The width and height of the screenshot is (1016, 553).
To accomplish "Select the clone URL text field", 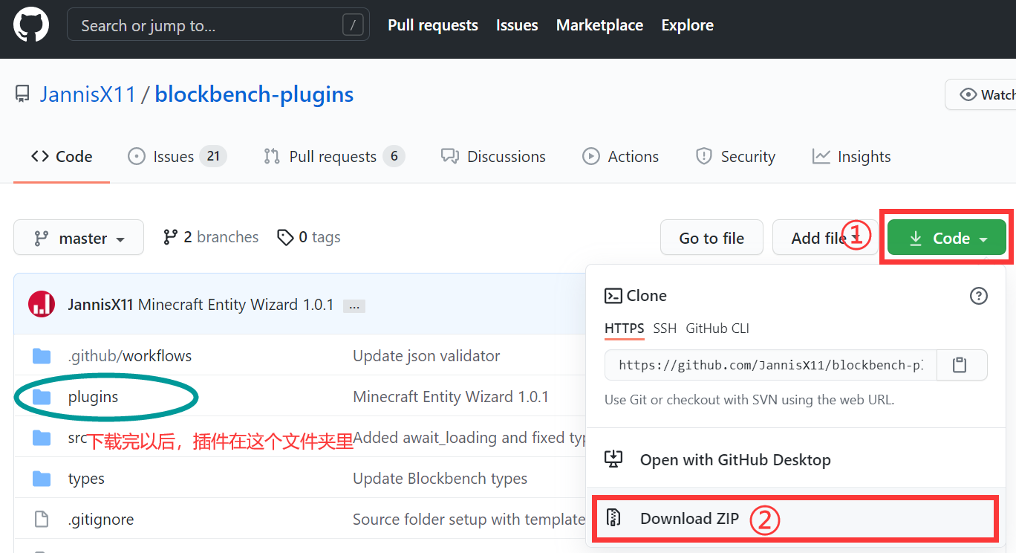I will 771,365.
